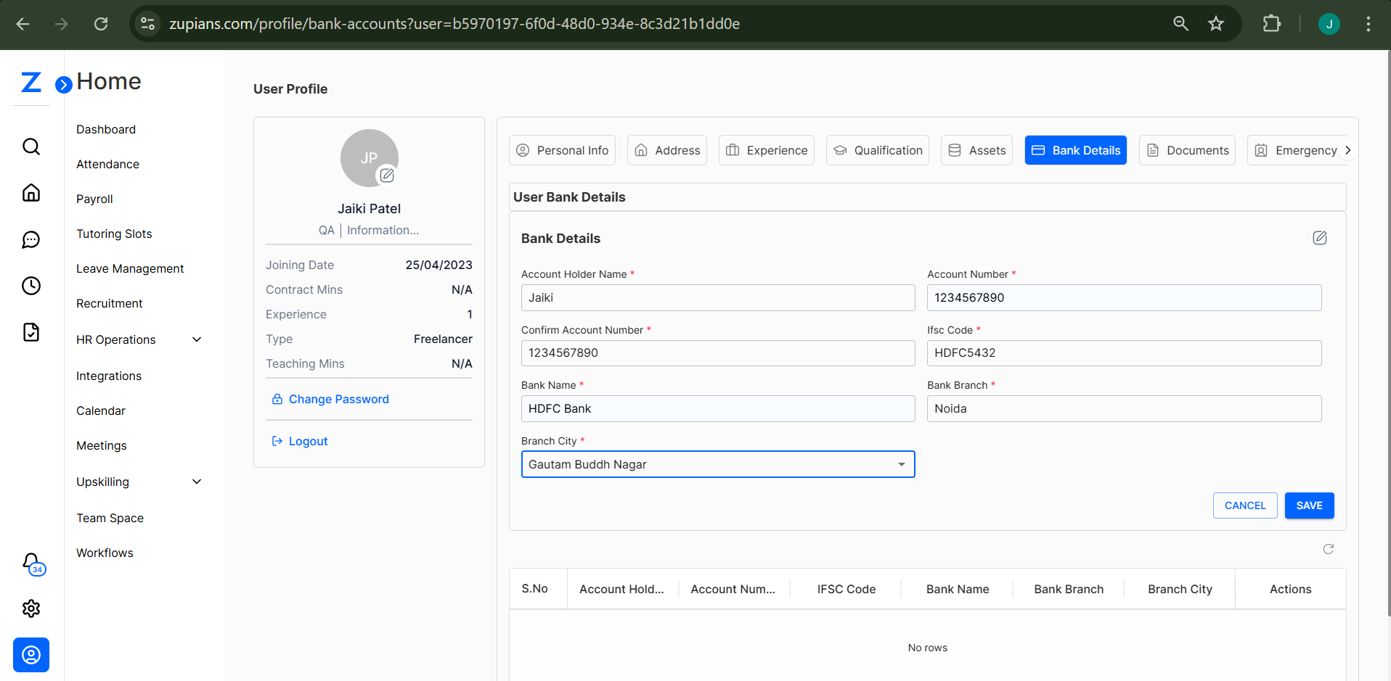The width and height of the screenshot is (1391, 681).
Task: Open the settings gear in sidebar
Action: 31,608
